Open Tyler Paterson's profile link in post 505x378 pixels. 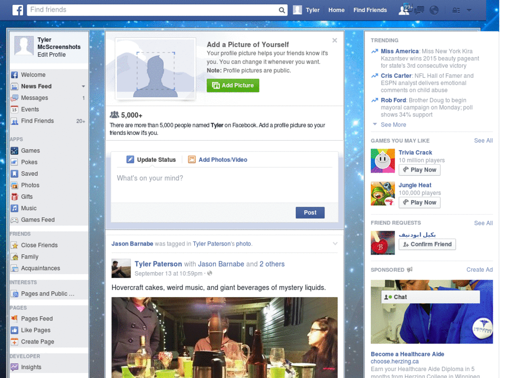158,264
